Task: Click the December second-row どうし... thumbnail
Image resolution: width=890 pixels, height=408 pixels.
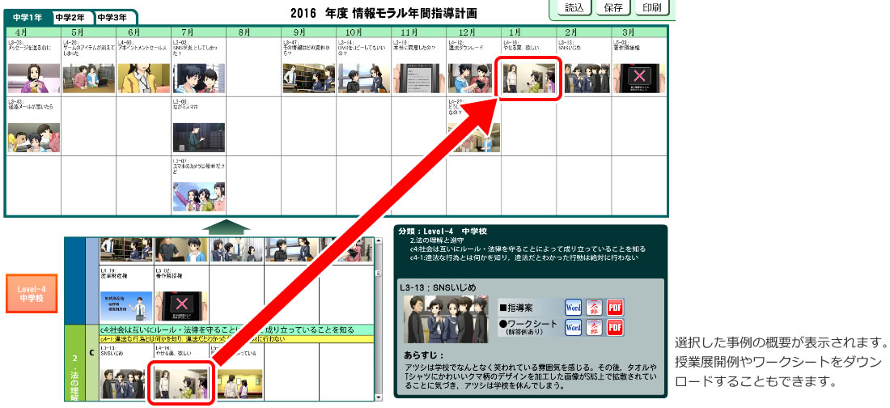Action: tap(474, 138)
